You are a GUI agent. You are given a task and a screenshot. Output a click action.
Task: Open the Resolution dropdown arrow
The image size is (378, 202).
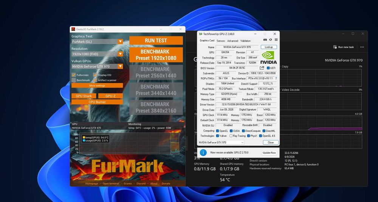coord(120,54)
